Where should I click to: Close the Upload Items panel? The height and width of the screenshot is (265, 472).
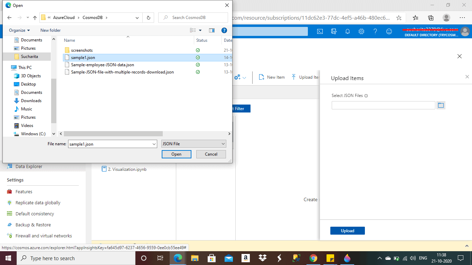point(467,77)
